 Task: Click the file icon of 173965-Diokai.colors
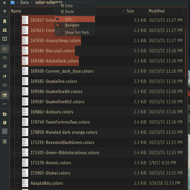coord(25,173)
